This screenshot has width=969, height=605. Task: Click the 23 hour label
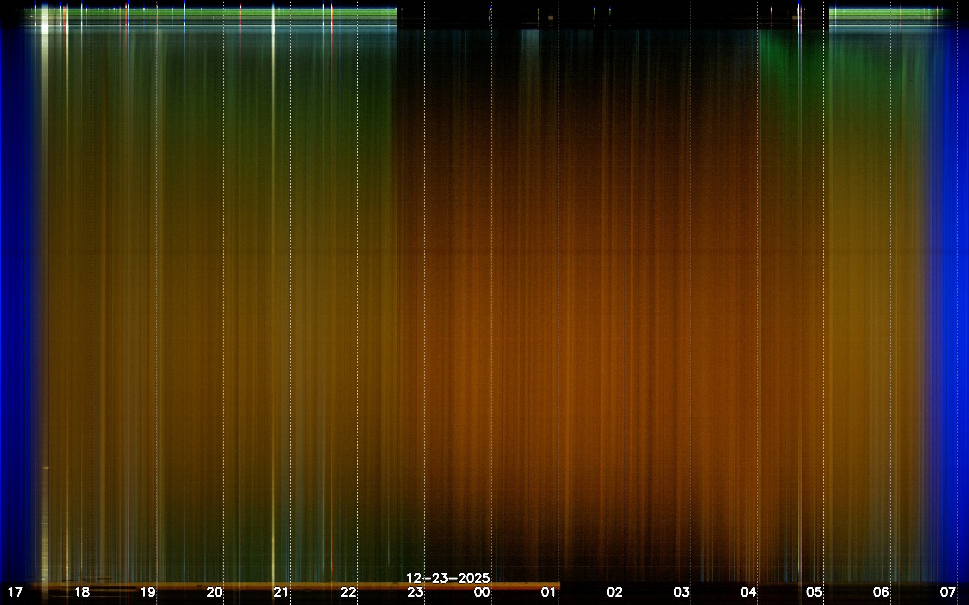click(x=415, y=592)
